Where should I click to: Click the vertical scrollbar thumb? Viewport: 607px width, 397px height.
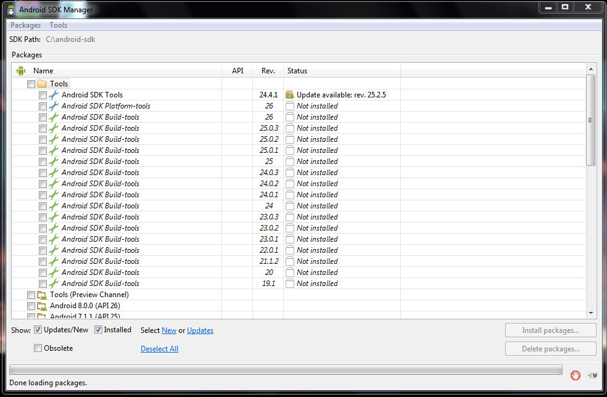tap(591, 120)
